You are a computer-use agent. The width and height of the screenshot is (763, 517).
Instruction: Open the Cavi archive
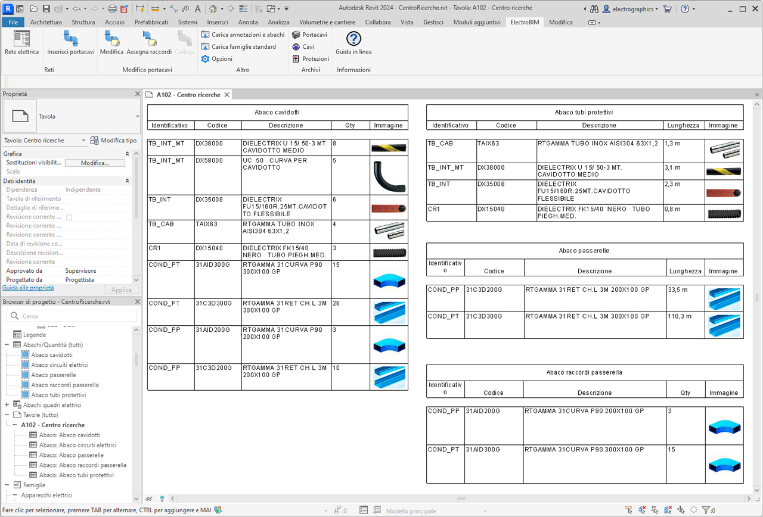303,46
